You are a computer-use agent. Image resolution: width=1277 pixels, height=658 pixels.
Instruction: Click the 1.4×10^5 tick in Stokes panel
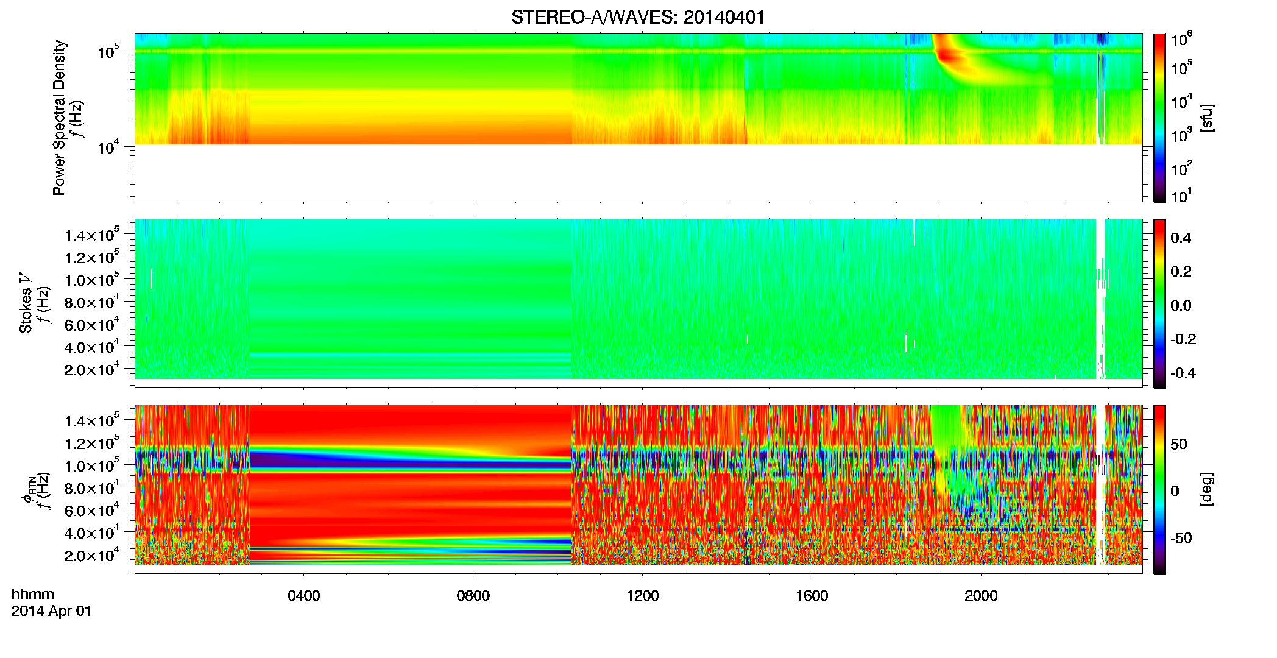click(92, 234)
